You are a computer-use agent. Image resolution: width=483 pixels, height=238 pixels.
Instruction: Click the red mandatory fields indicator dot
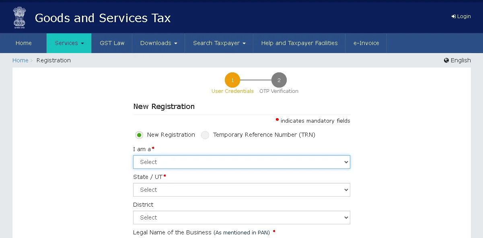point(277,119)
